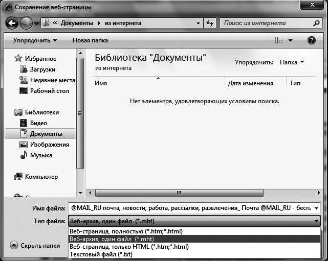Select Недавние места in the sidebar
328x261 pixels.
[x=53, y=80]
